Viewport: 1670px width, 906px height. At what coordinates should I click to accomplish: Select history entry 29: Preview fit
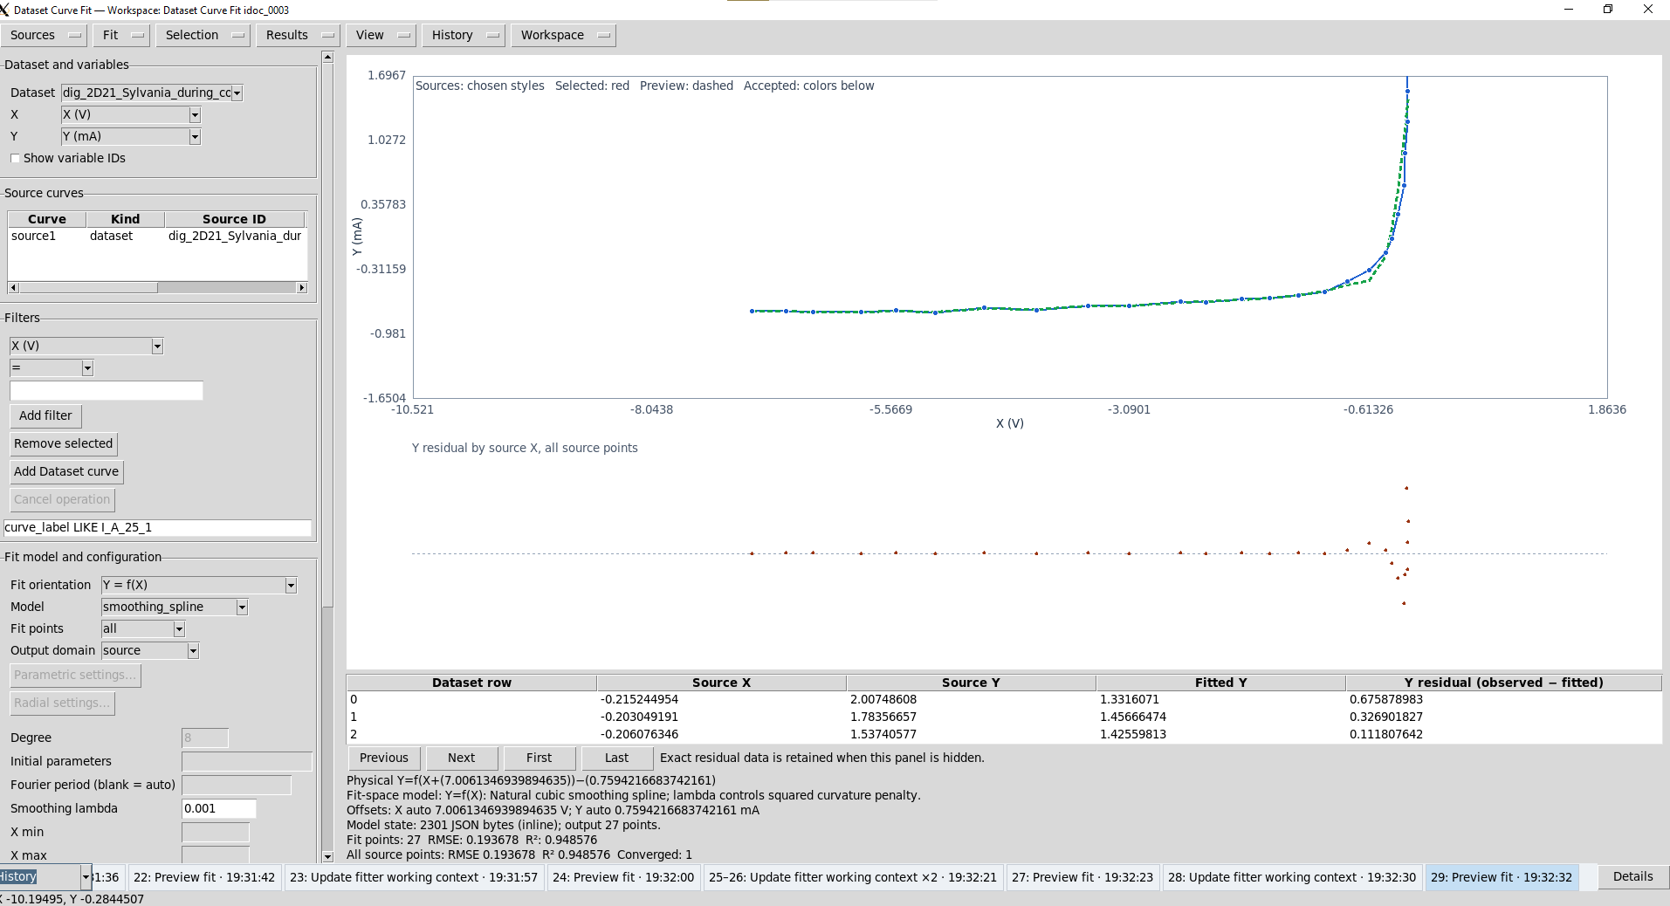point(1502,877)
